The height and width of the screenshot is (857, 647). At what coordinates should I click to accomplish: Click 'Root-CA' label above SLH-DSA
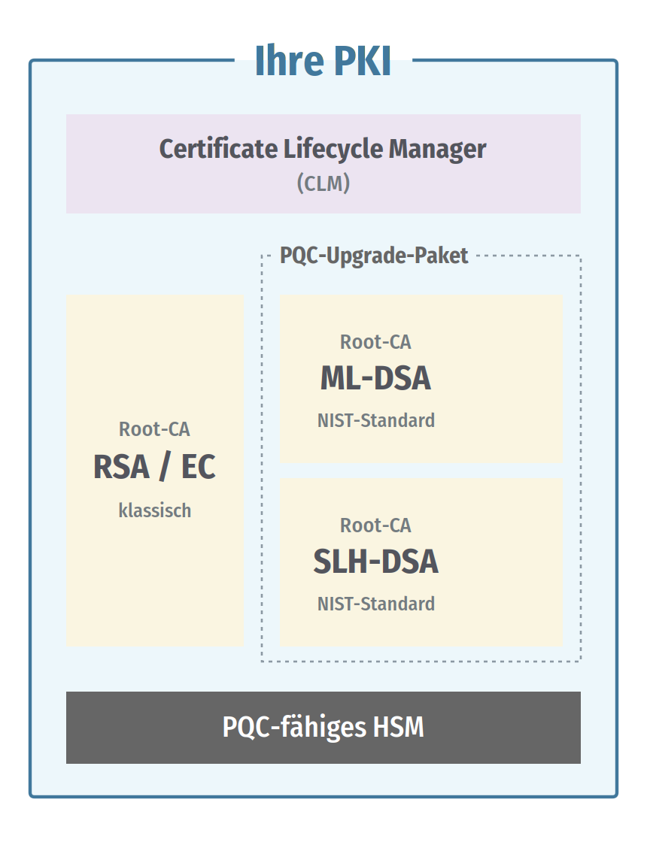pyautogui.click(x=375, y=525)
